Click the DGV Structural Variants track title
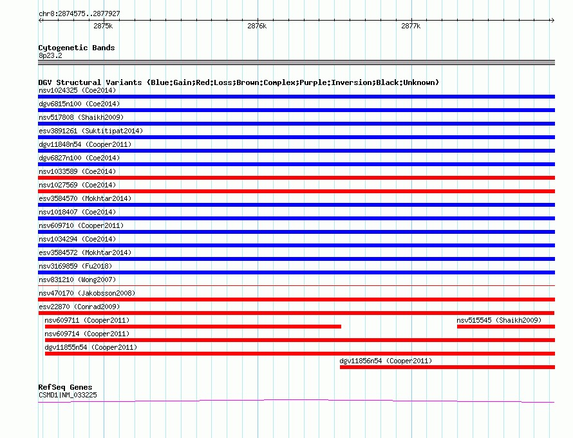The width and height of the screenshot is (573, 438). 239,82
